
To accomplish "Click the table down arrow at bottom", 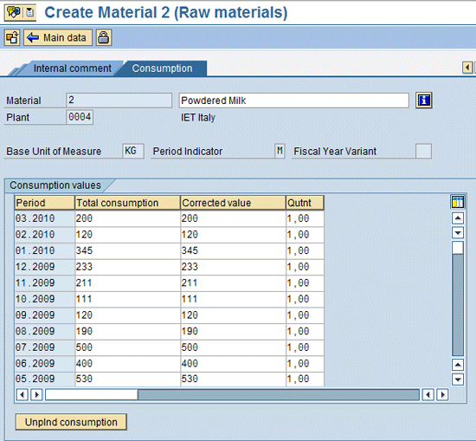I will click(458, 379).
